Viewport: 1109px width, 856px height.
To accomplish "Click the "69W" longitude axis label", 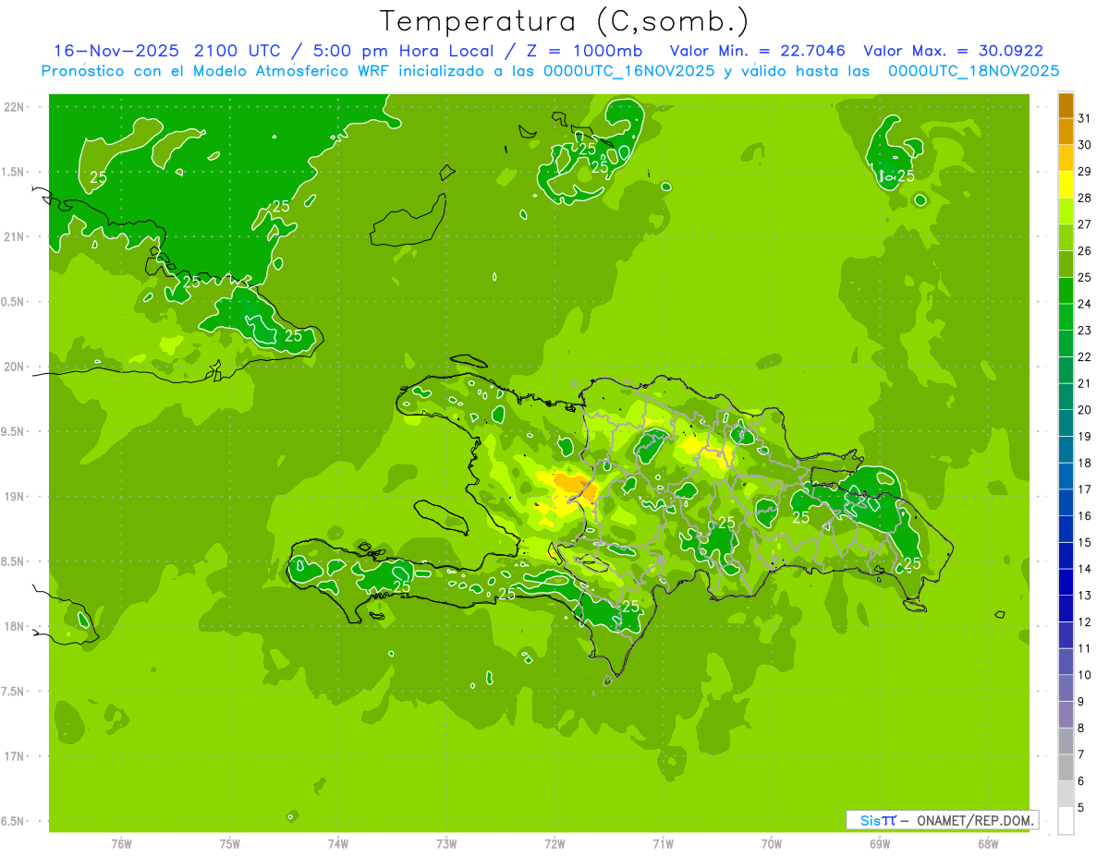I will (880, 845).
